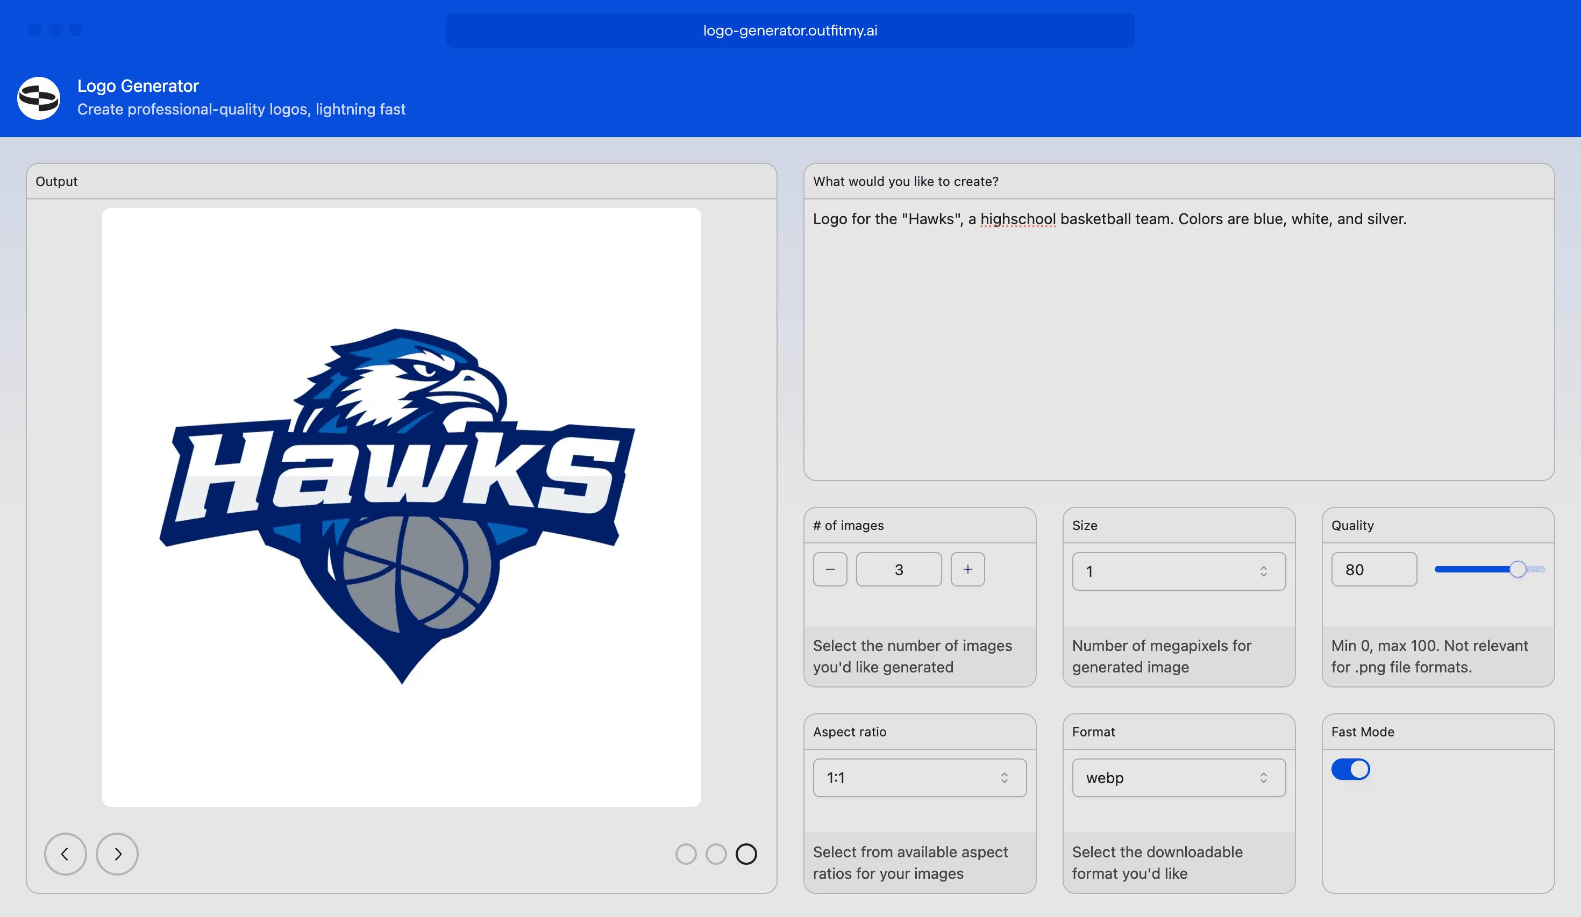Select the first carousel dot
1581x917 pixels.
[x=686, y=854]
